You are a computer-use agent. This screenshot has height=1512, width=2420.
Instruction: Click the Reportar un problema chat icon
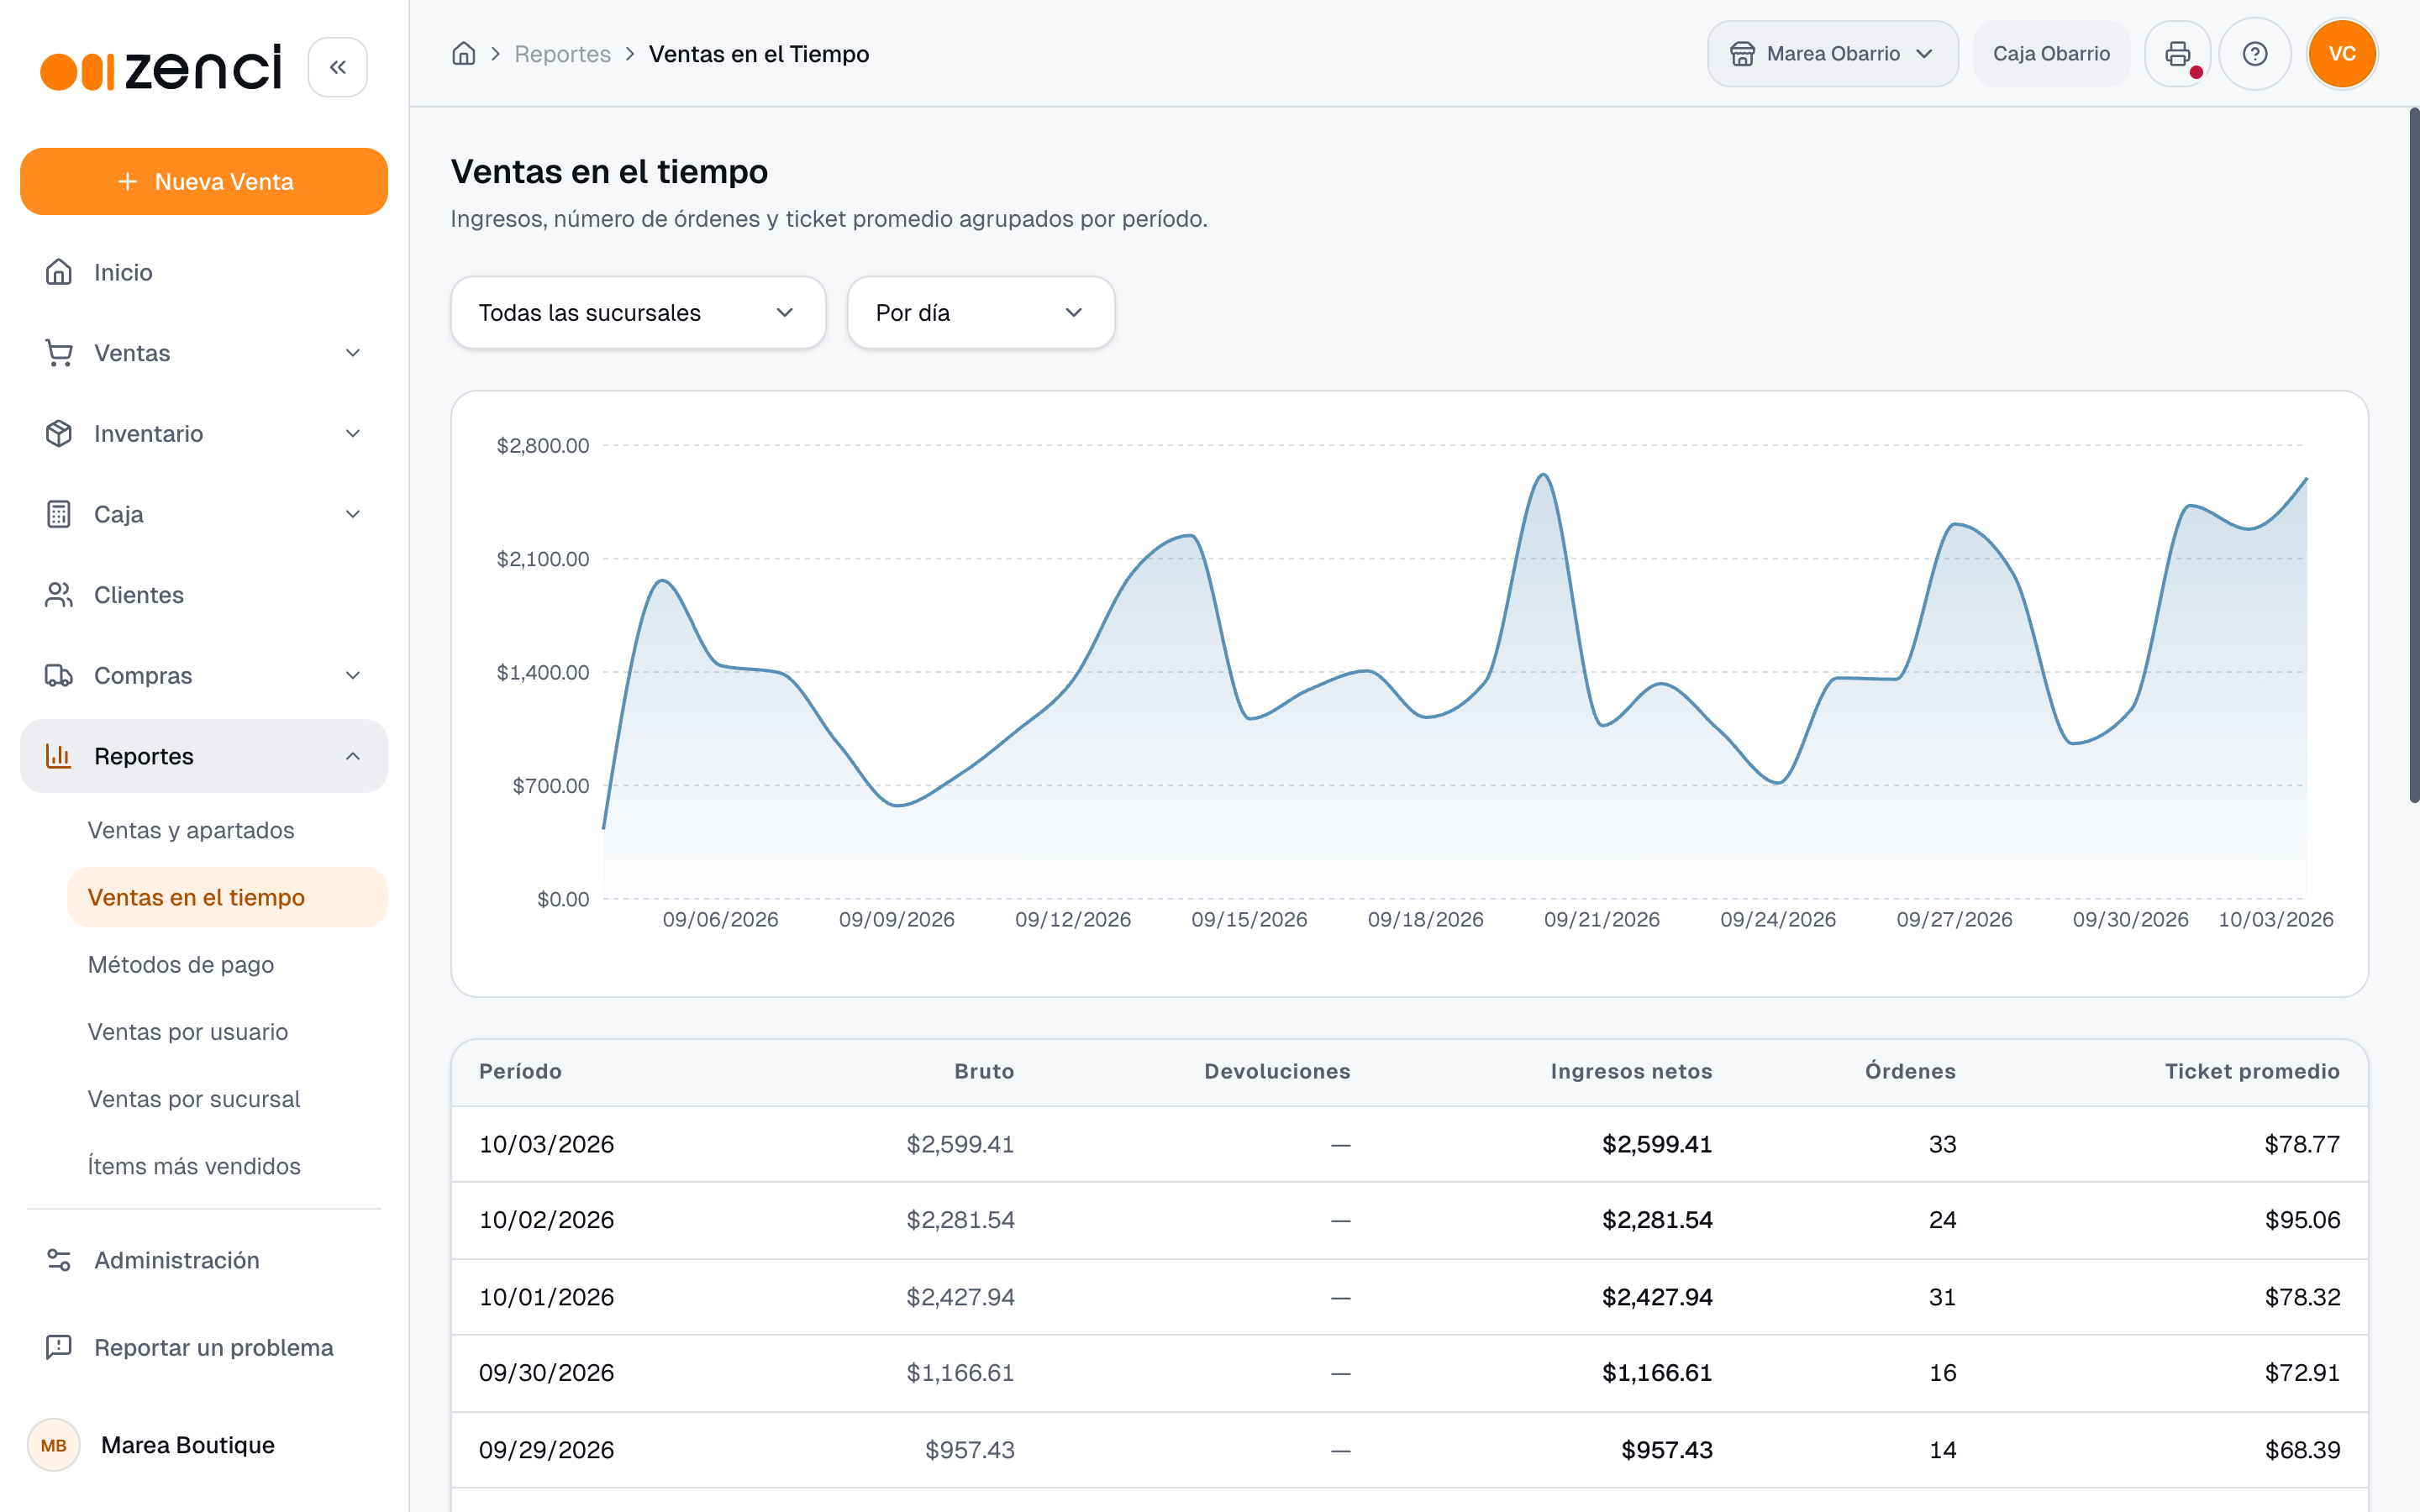59,1347
